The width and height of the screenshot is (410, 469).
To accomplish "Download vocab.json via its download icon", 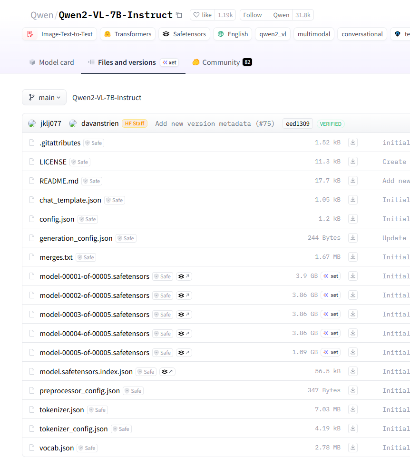I will tap(353, 448).
